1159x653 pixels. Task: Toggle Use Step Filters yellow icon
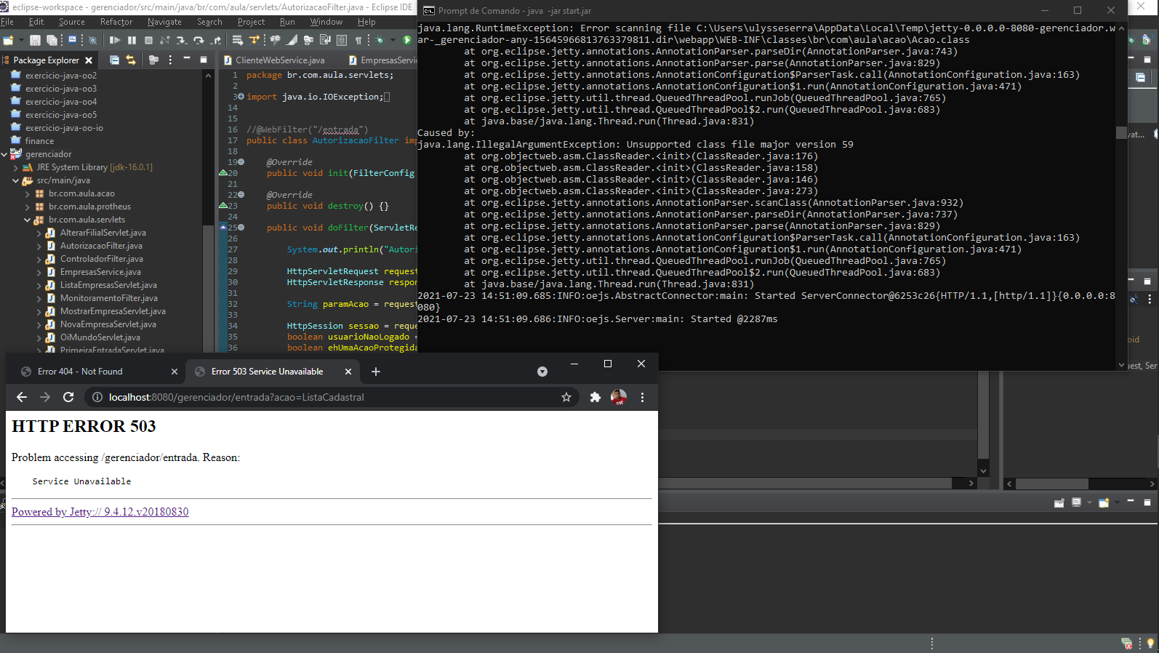coord(254,40)
